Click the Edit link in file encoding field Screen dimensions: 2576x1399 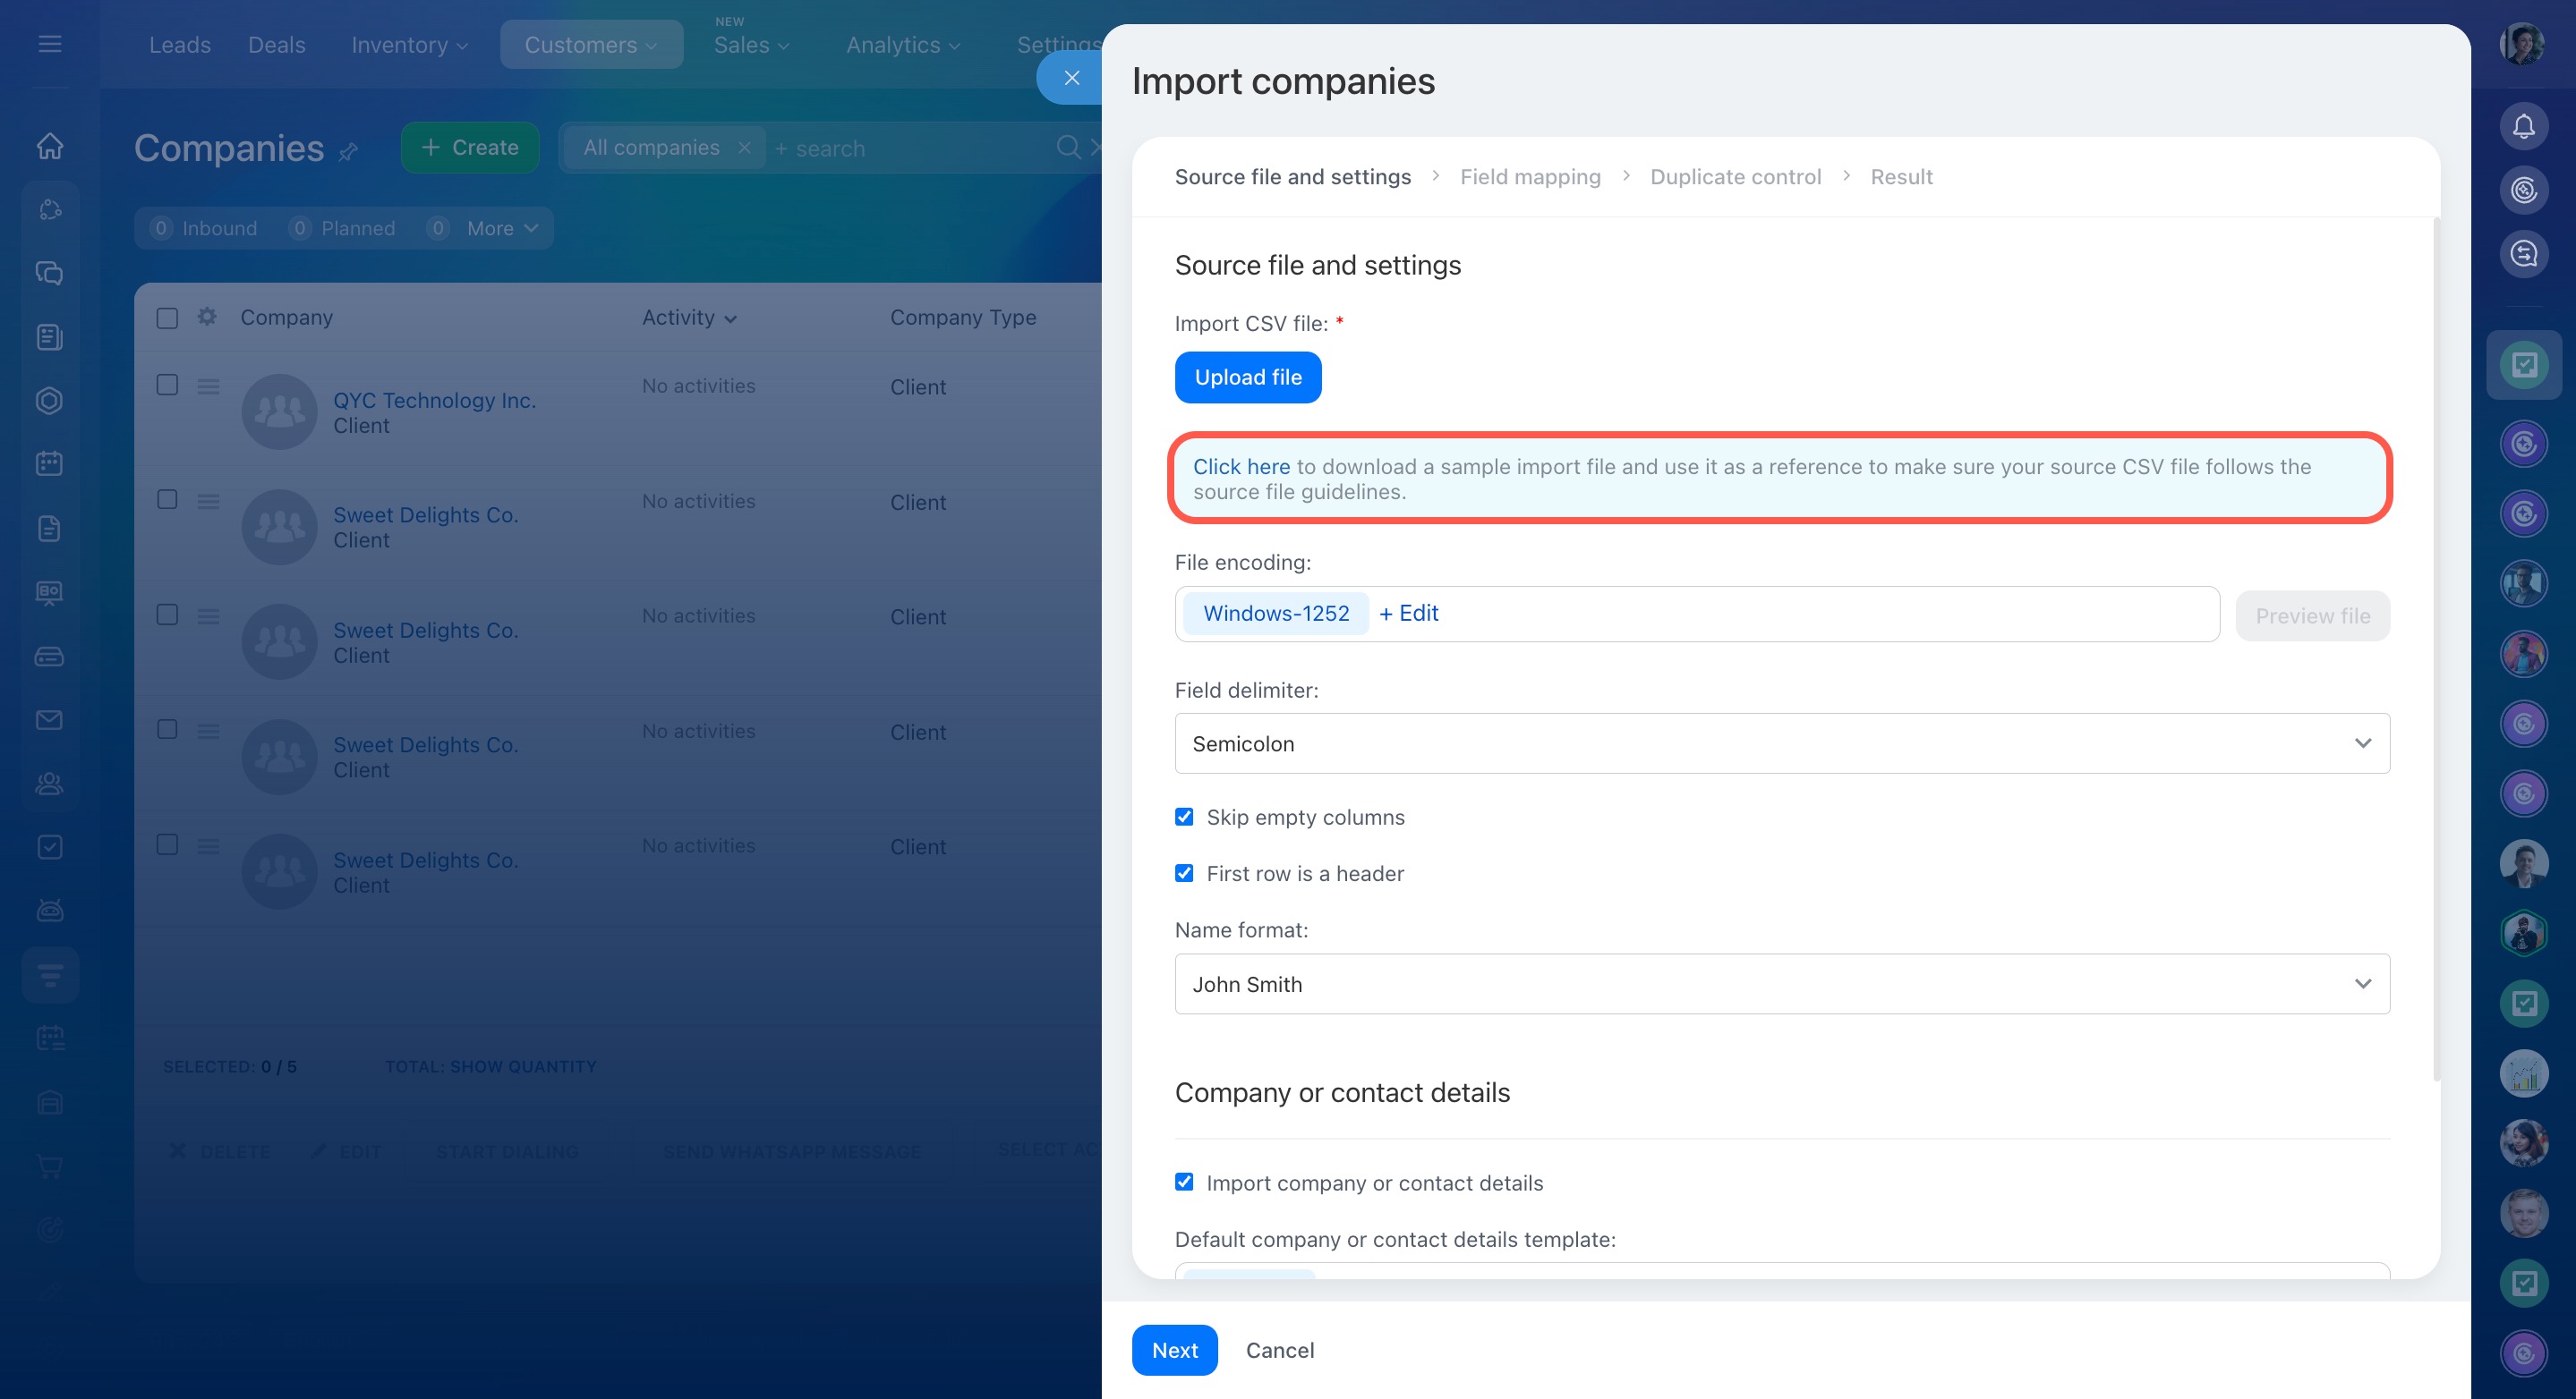point(1408,614)
